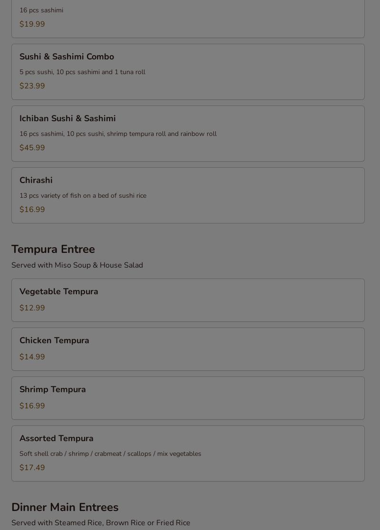Image resolution: width=380 pixels, height=530 pixels.
Task: Choose the Chirashi menu item
Action: point(36,181)
